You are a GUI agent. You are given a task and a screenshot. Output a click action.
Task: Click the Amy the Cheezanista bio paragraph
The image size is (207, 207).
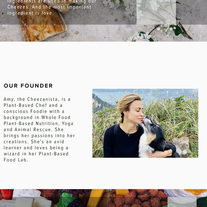click(x=39, y=130)
